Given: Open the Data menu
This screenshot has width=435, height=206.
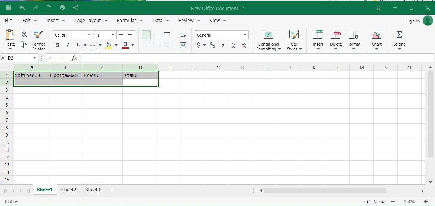Looking at the screenshot, I should [x=161, y=21].
